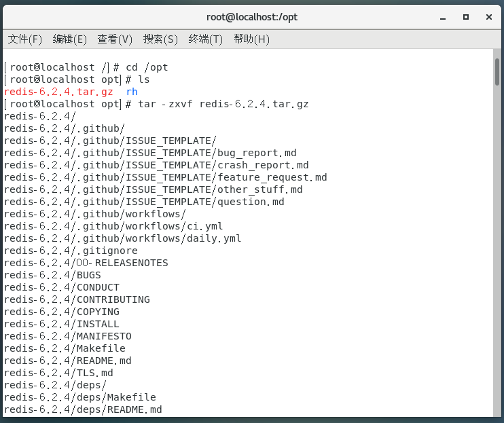The width and height of the screenshot is (504, 423).
Task: Open the 文件(F) menu
Action: [x=24, y=39]
